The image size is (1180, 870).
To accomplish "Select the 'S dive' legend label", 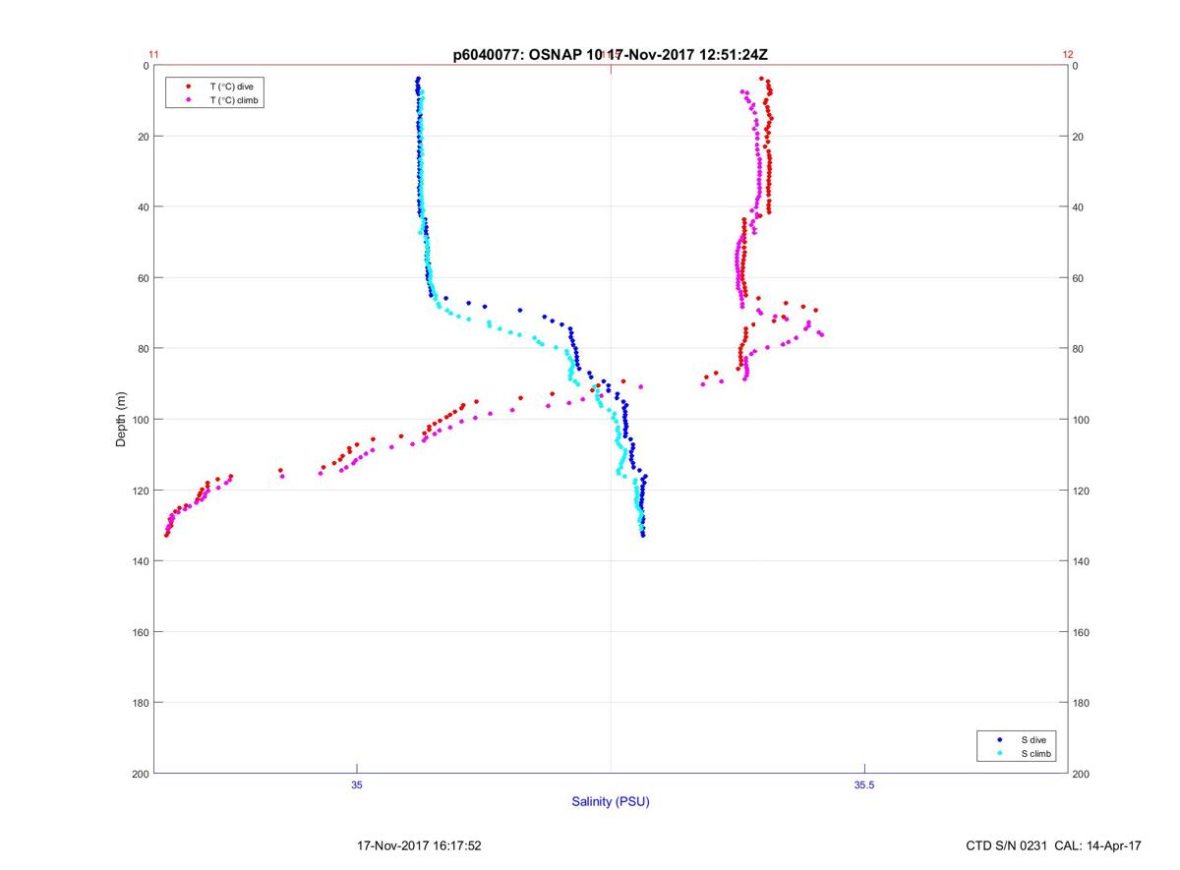I will click(1033, 739).
